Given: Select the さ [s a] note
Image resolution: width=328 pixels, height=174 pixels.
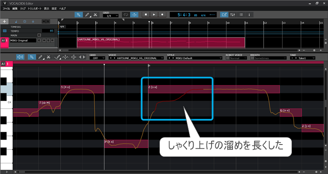Looking at the screenshot, I should (x=214, y=89).
